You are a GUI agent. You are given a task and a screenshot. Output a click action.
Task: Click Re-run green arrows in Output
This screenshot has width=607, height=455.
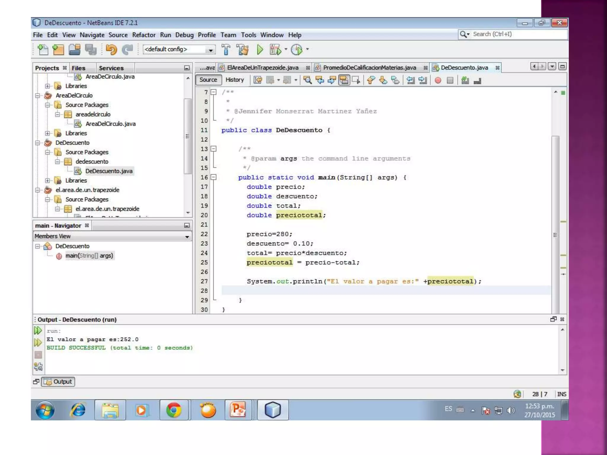38,330
